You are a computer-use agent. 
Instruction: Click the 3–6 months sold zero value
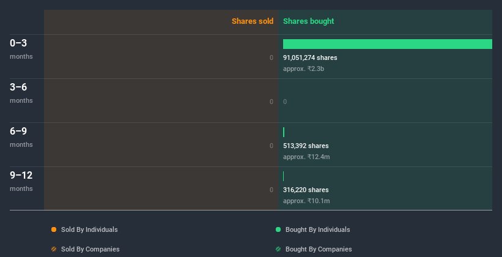click(271, 102)
